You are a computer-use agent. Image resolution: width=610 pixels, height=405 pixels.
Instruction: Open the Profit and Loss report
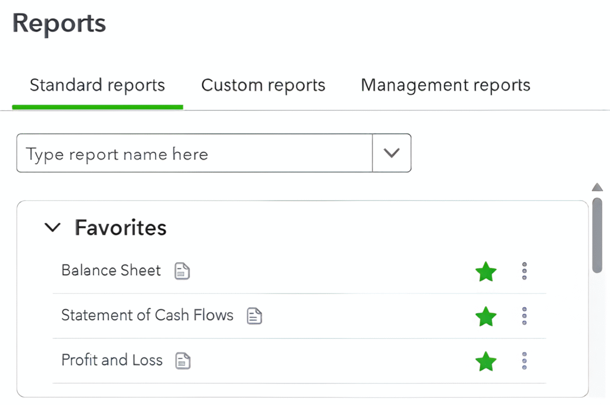click(x=112, y=360)
